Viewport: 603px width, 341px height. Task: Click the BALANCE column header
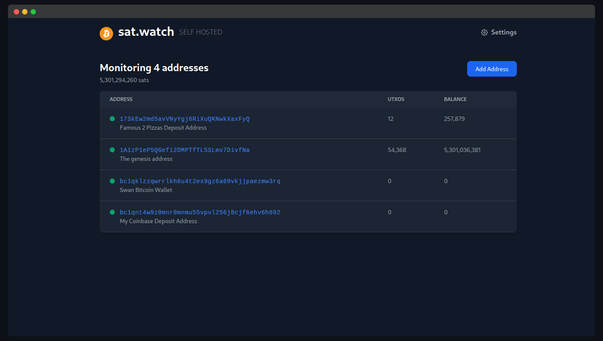(x=455, y=99)
